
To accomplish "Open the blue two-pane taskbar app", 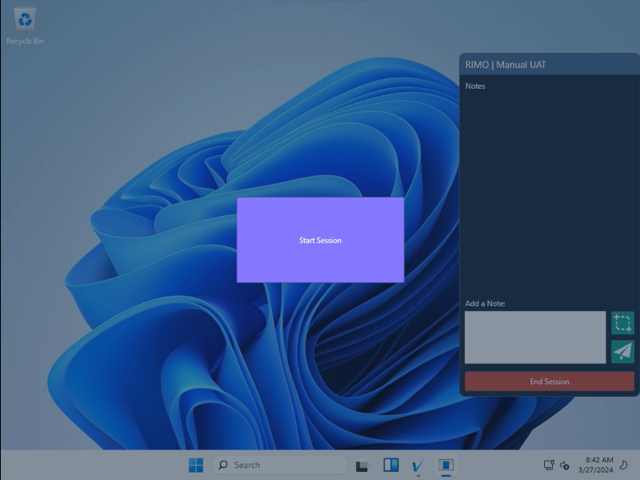I will (390, 465).
